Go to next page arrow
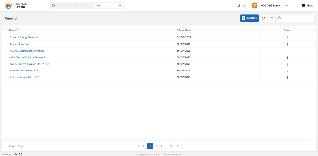318x156 pixels. (x=157, y=146)
